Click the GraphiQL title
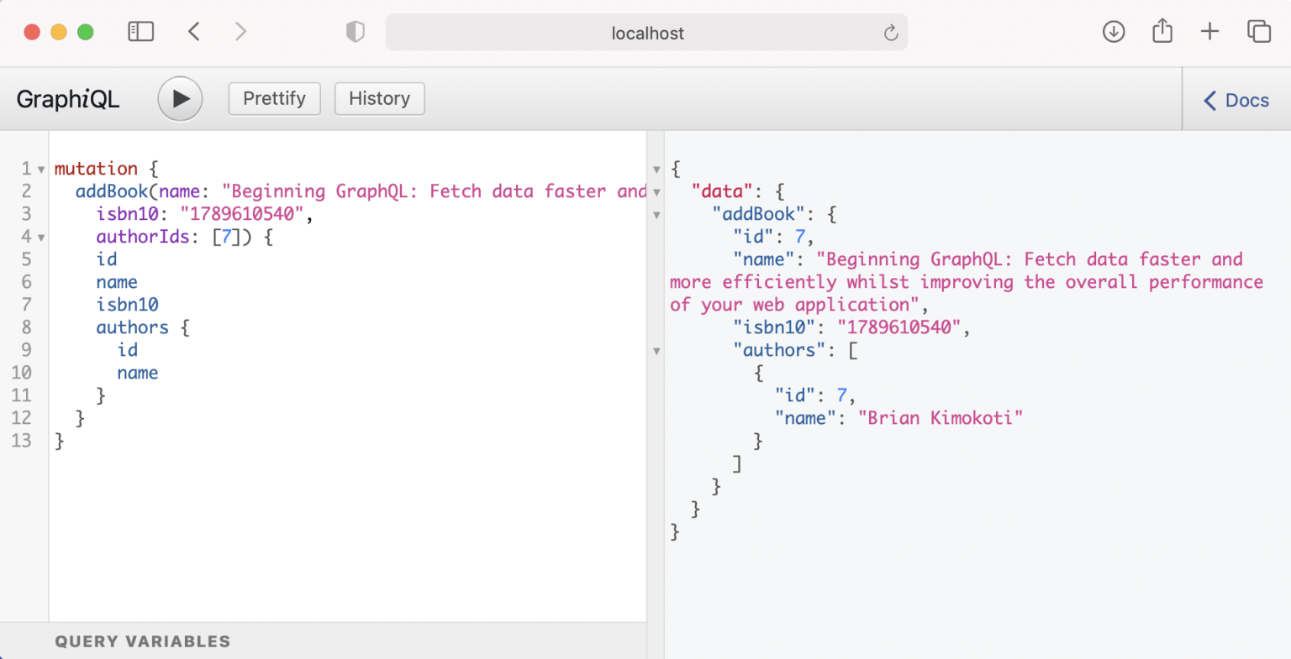The height and width of the screenshot is (659, 1291). click(x=68, y=99)
